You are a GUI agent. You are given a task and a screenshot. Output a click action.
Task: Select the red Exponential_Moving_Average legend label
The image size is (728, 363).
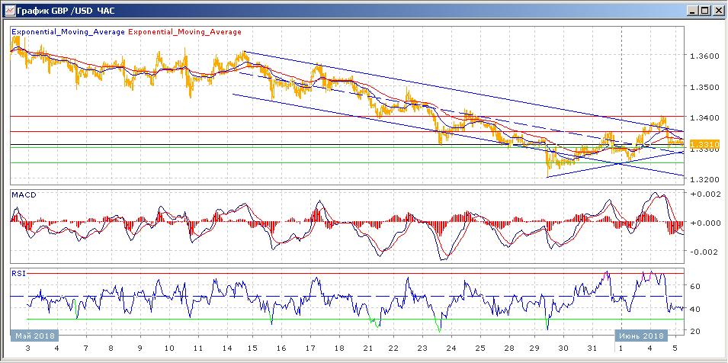coord(185,32)
